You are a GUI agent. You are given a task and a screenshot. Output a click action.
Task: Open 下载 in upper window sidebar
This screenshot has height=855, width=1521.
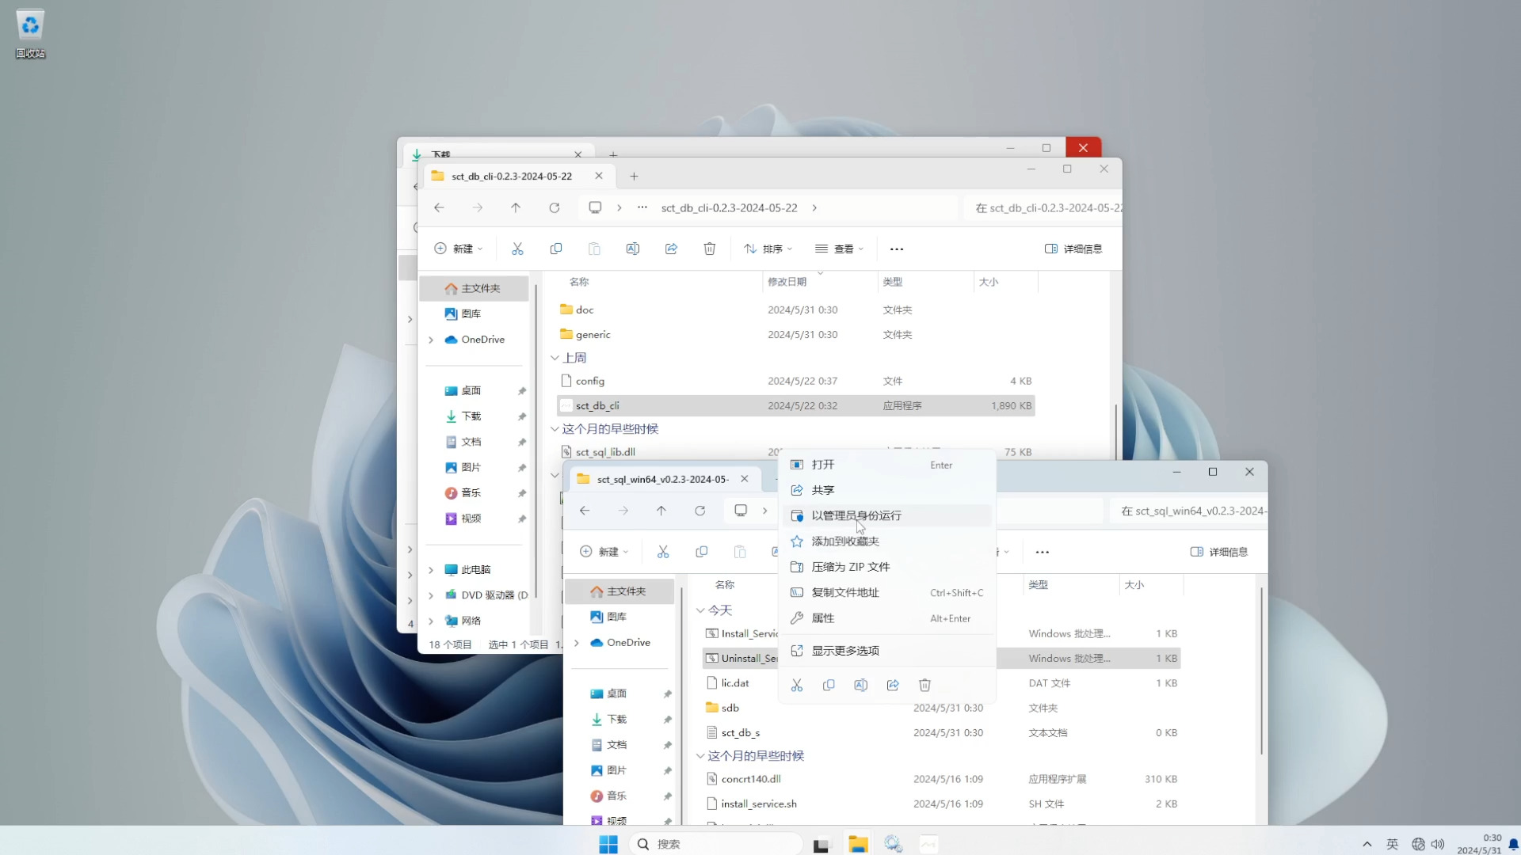tap(471, 416)
